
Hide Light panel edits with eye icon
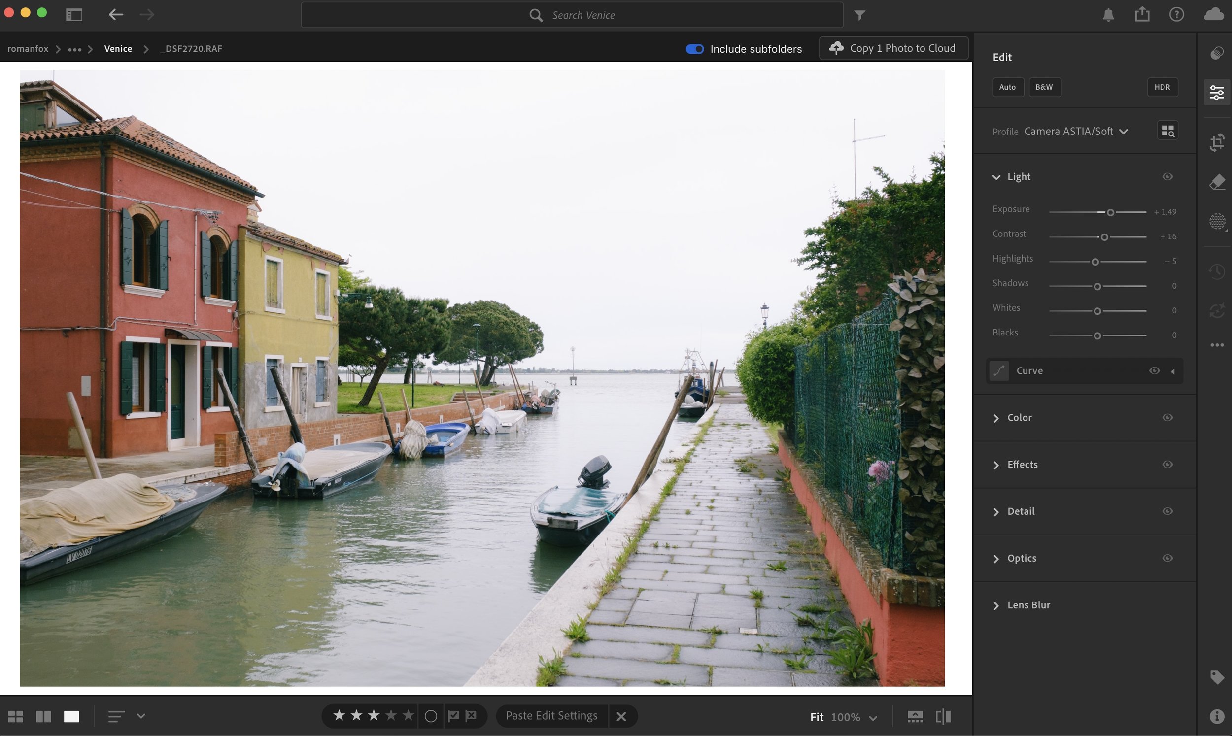pos(1167,177)
